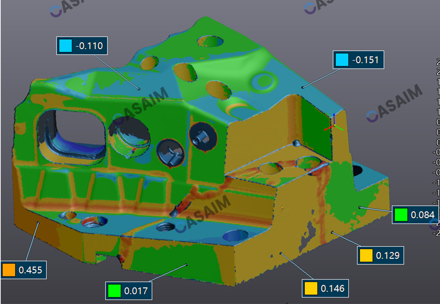Click the green swatch beside 0.017
Viewport: 440px width, 304px height.
(114, 290)
